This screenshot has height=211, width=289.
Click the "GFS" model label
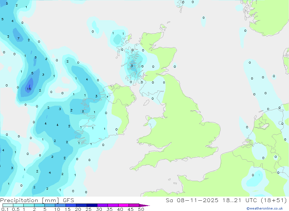[68, 200]
